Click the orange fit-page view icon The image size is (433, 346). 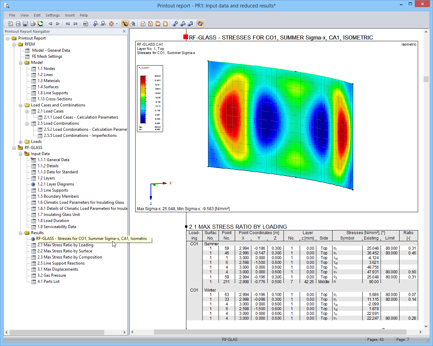(111, 24)
